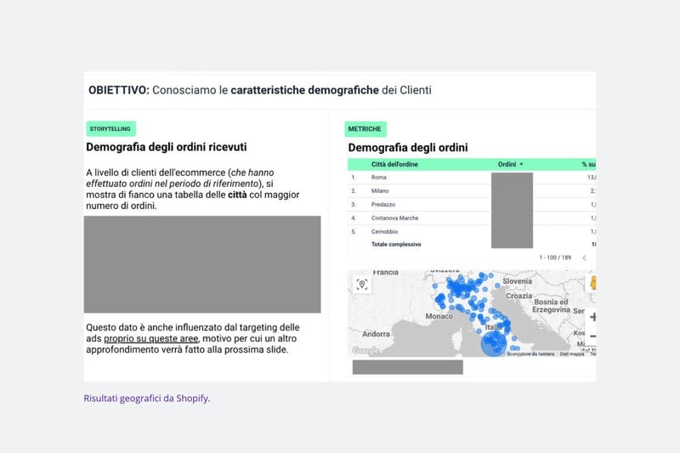The width and height of the screenshot is (680, 453).
Task: Click the Città dell'ordine column header
Action: click(394, 164)
